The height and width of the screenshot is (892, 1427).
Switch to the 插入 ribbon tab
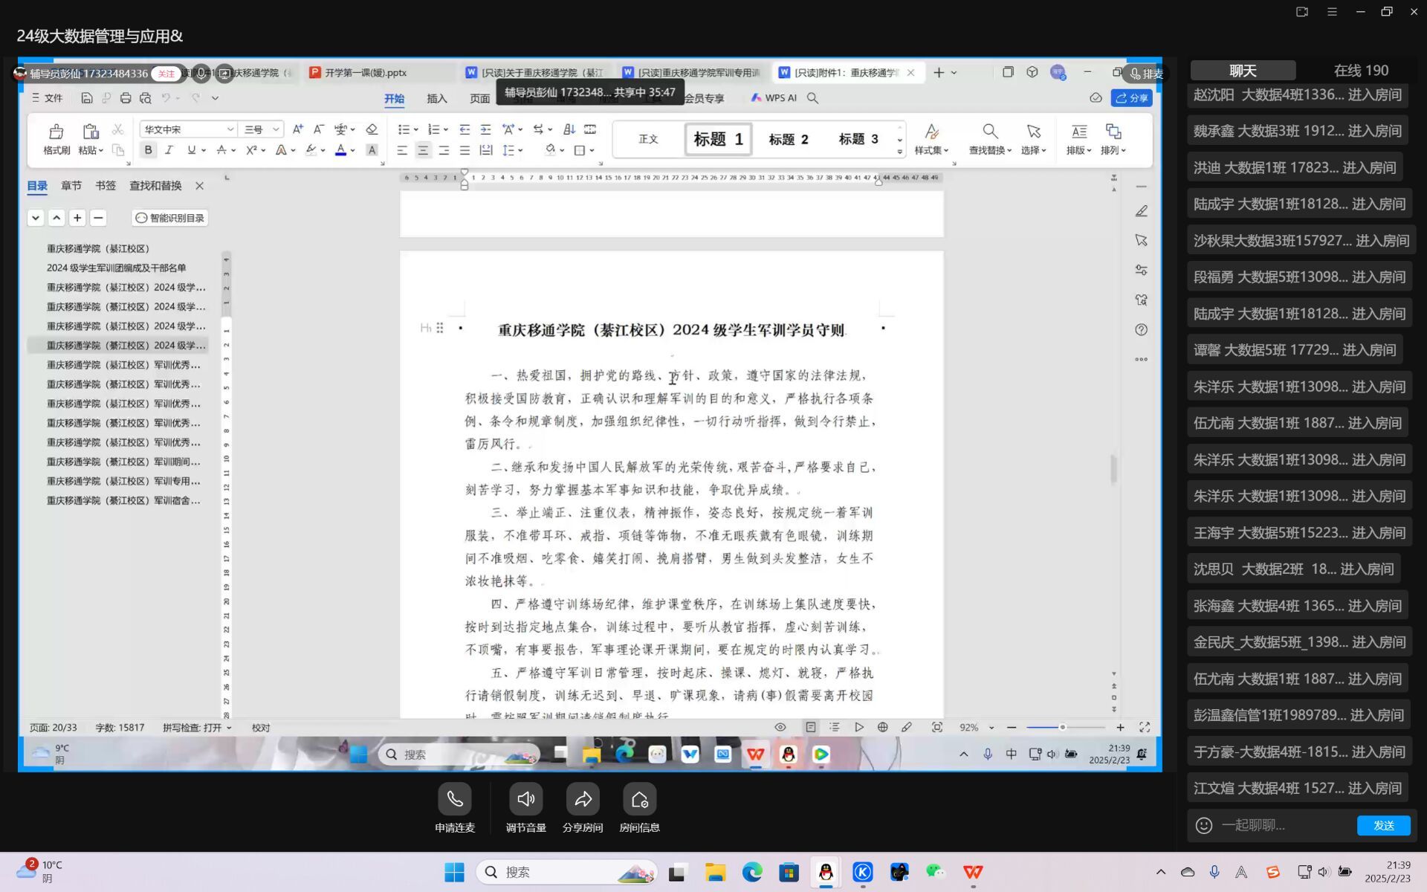(437, 98)
